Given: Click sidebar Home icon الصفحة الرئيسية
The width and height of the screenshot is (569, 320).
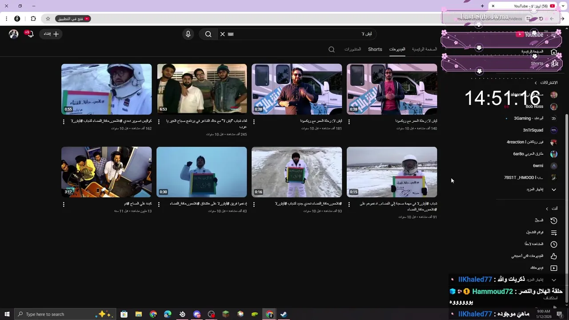Looking at the screenshot, I should tap(554, 52).
